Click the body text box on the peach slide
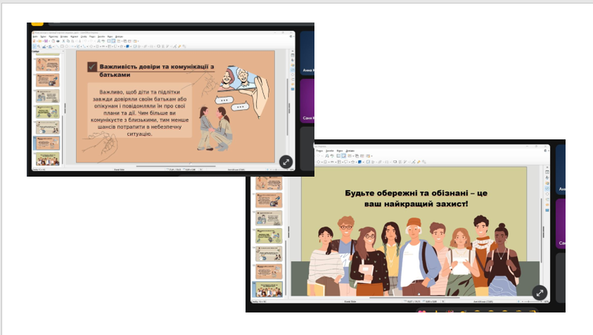593x335 pixels. 141,113
